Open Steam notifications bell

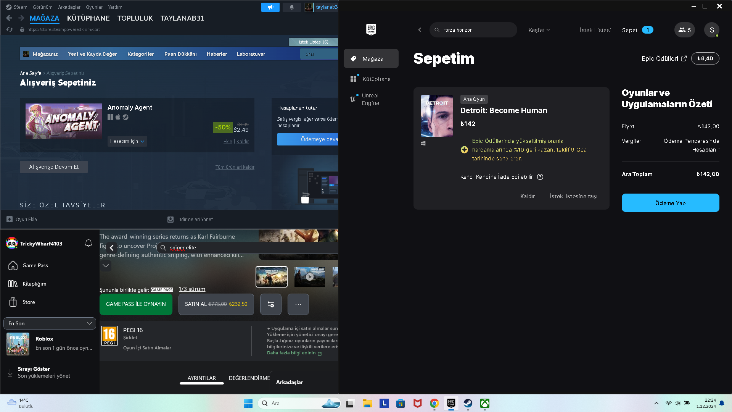tap(292, 7)
